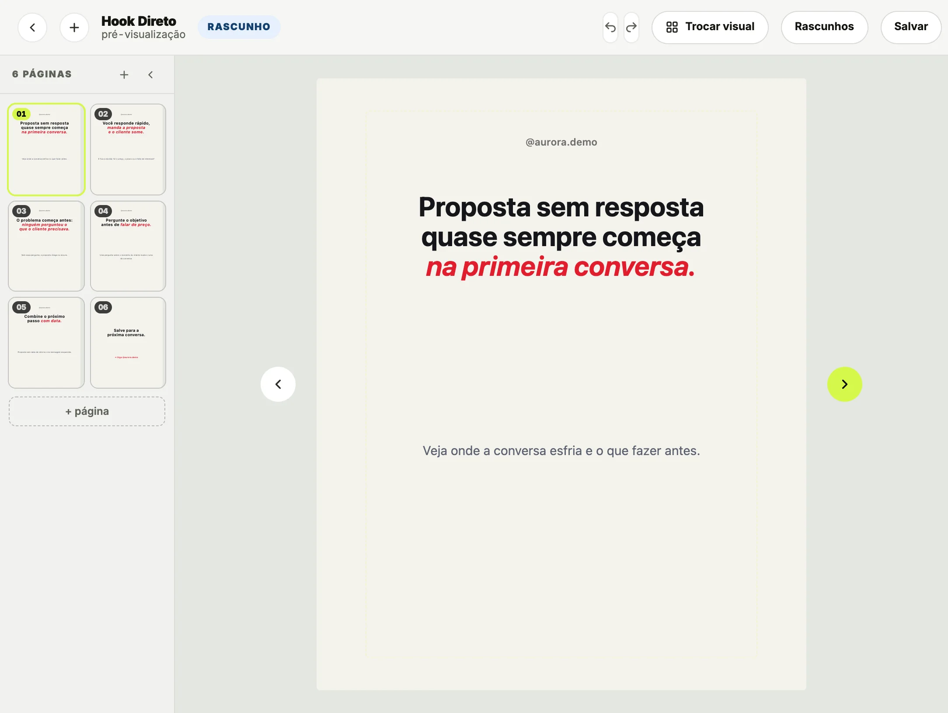Undo the last change
The height and width of the screenshot is (713, 948).
[610, 28]
